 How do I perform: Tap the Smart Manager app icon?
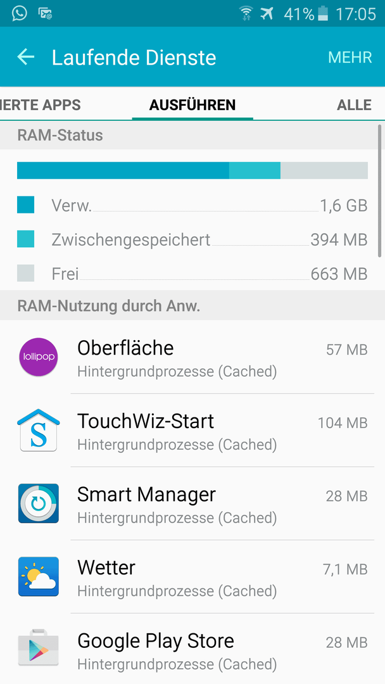click(39, 503)
